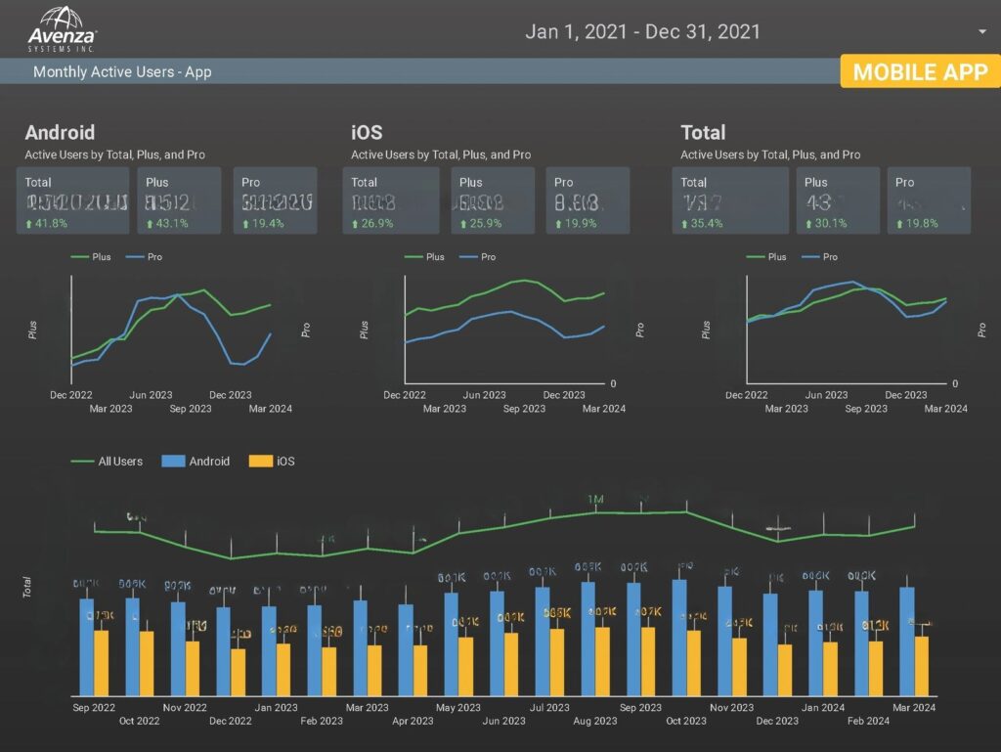
Task: Toggle Plus series in Android chart legend
Action: [x=91, y=256]
